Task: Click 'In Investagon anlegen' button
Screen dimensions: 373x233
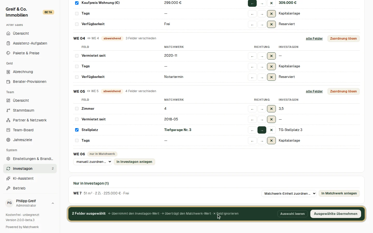Action: coord(134,162)
